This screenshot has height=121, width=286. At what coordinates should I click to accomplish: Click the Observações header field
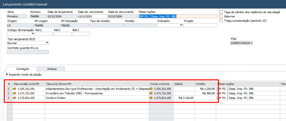(178, 16)
